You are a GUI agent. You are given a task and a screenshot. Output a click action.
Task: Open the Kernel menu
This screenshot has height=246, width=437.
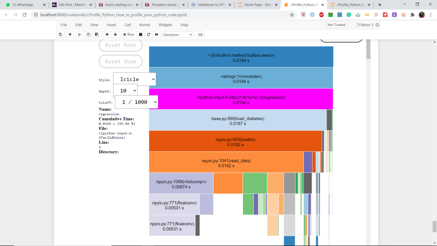(145, 25)
